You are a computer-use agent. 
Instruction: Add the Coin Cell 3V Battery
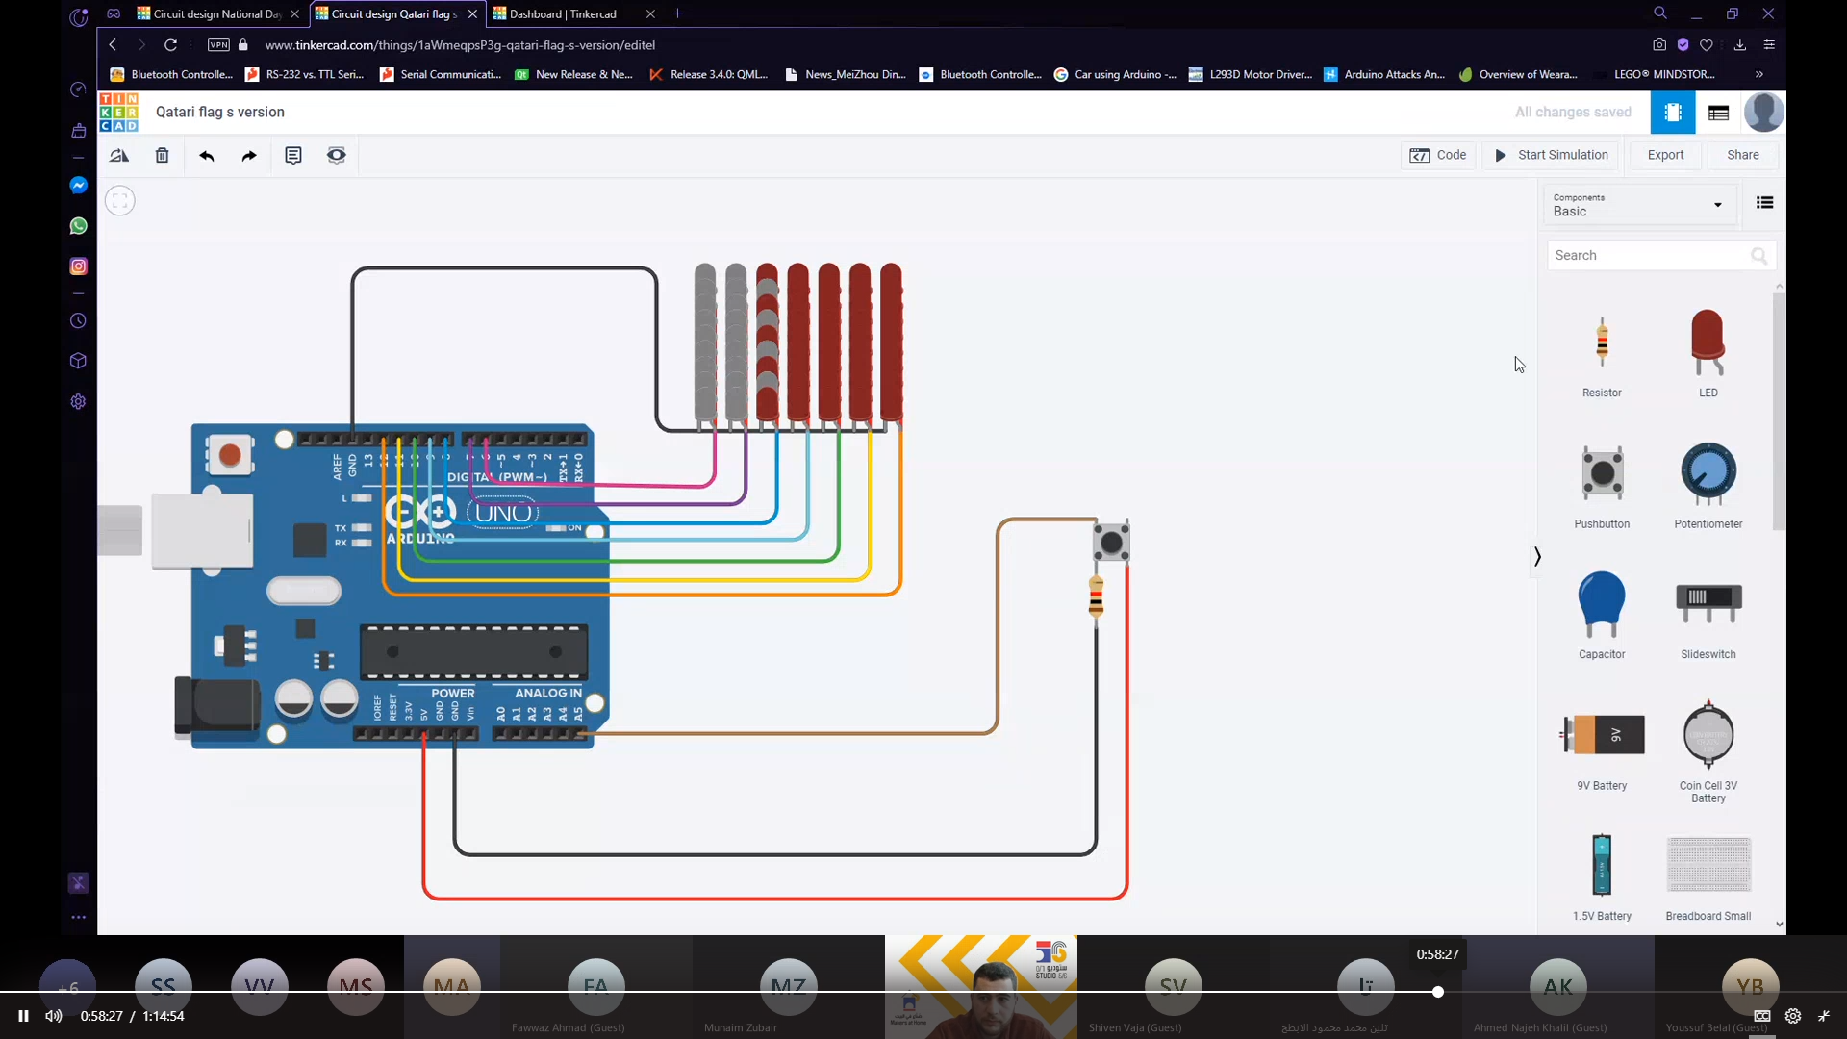click(1708, 752)
